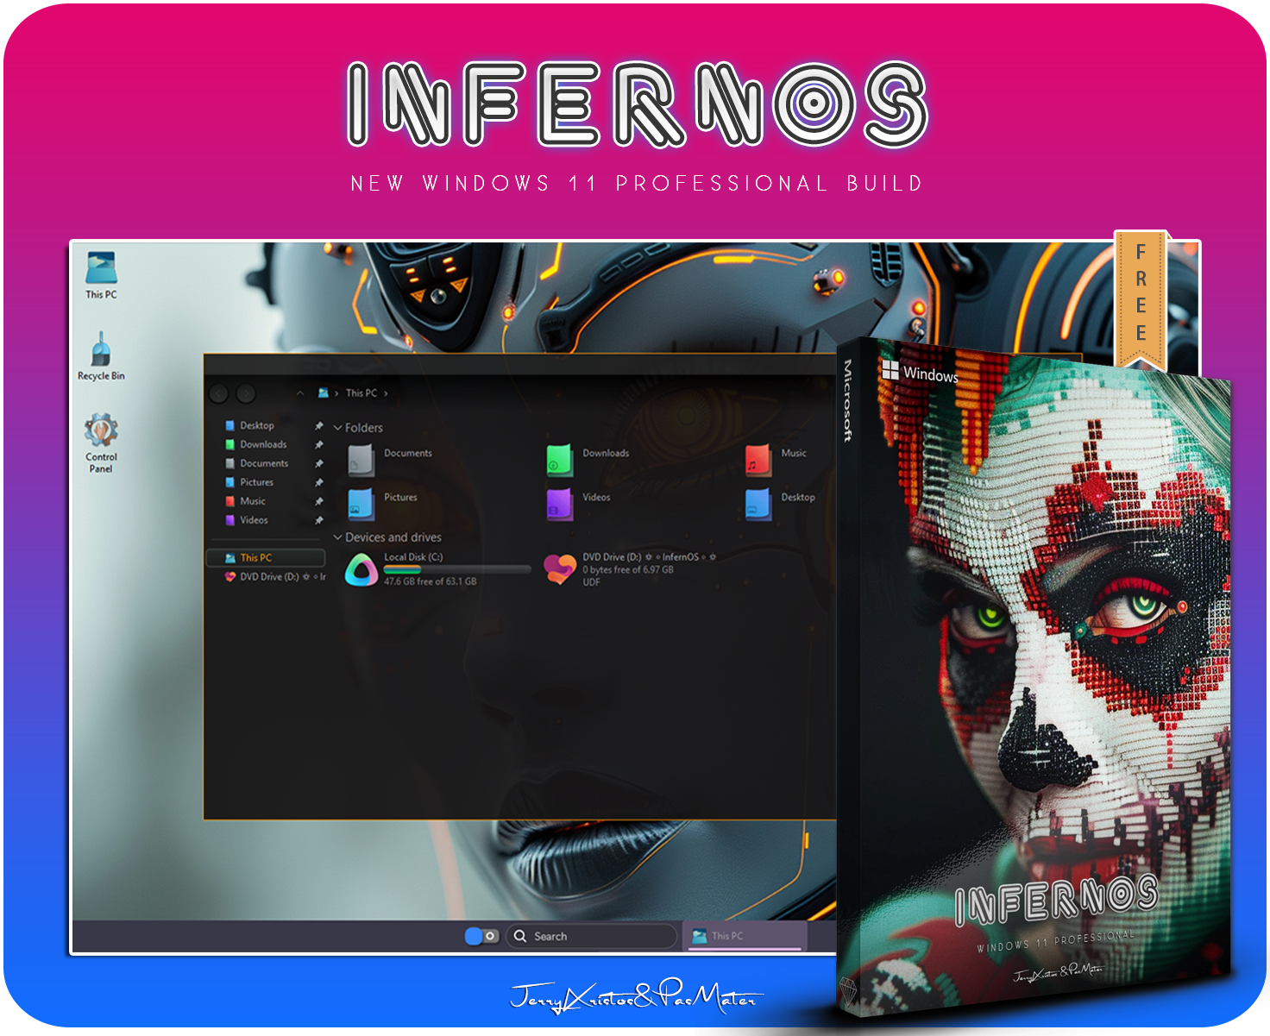This screenshot has width=1270, height=1036.
Task: Unpin Desktop from the sidebar
Action: 318,426
